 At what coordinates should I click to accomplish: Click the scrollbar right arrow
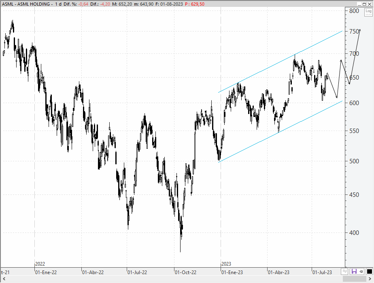pos(370,279)
